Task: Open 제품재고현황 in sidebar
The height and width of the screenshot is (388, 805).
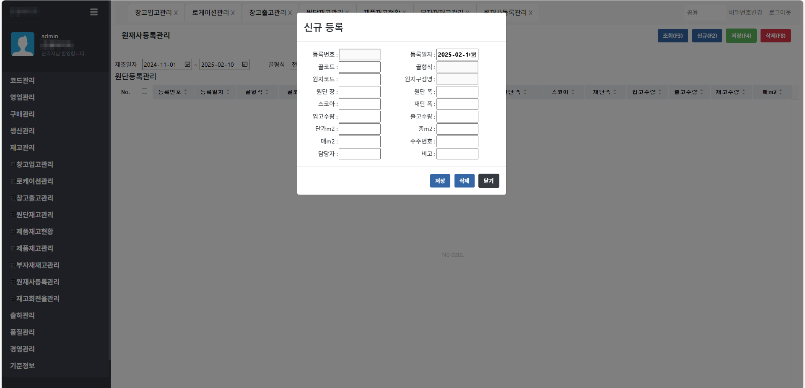Action: tap(35, 232)
